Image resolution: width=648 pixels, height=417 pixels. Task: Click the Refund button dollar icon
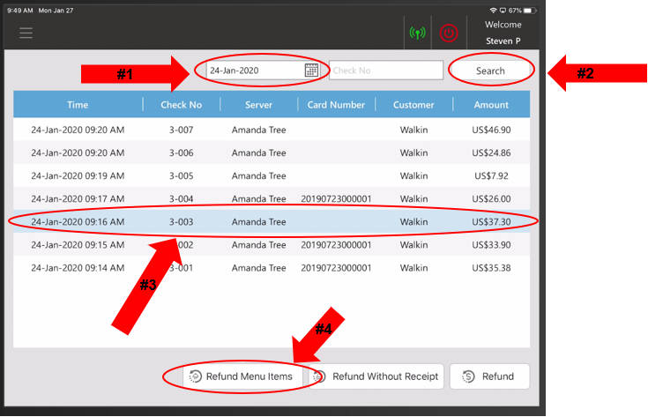click(x=469, y=376)
